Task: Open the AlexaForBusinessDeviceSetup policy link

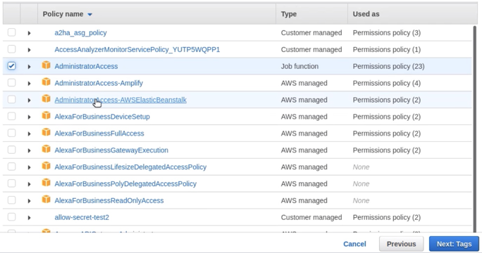Action: [x=102, y=117]
